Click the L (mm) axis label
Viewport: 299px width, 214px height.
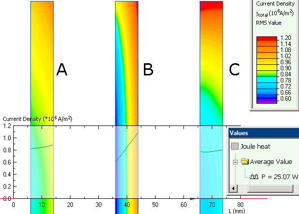click(237, 211)
